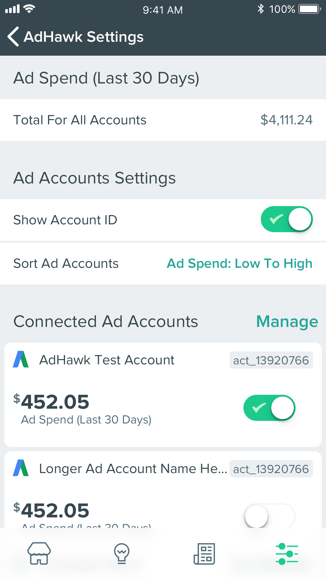The width and height of the screenshot is (326, 580).
Task: Tap the Bluetooth status icon
Action: pyautogui.click(x=261, y=9)
